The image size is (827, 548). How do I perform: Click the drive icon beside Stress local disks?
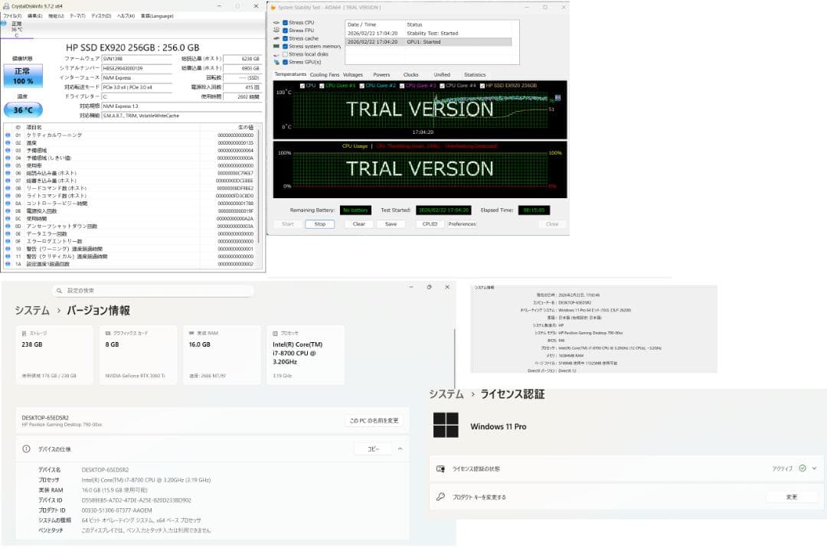276,54
